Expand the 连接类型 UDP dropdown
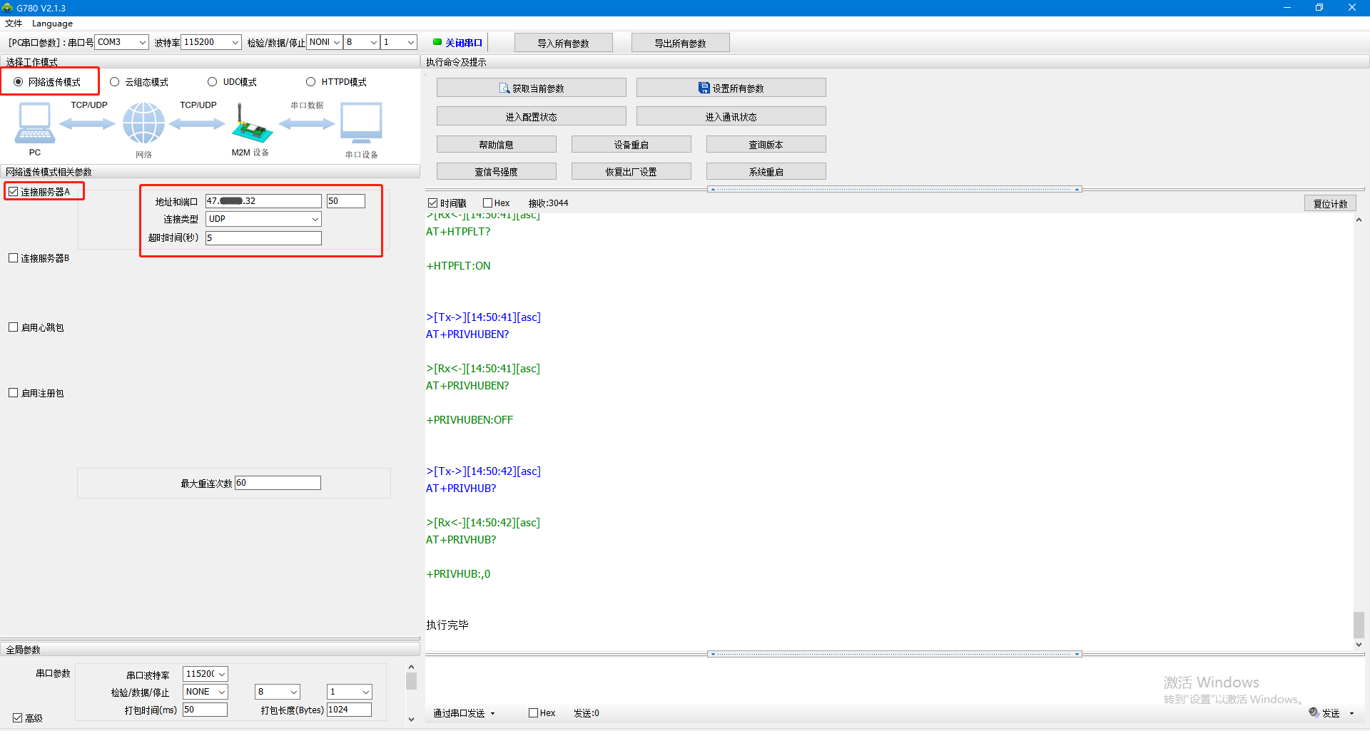The height and width of the screenshot is (731, 1370). click(315, 220)
